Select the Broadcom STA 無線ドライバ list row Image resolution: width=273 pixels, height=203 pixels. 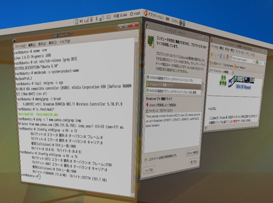coord(174,85)
